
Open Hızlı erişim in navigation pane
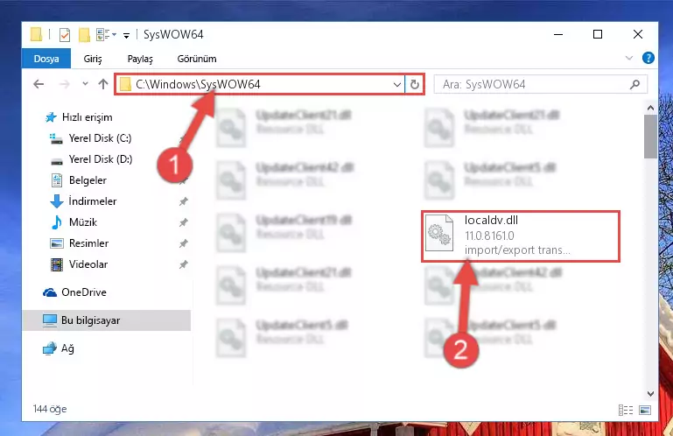tap(88, 117)
